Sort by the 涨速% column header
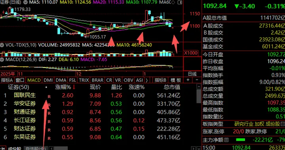This screenshot has height=150, width=285. click(x=137, y=87)
